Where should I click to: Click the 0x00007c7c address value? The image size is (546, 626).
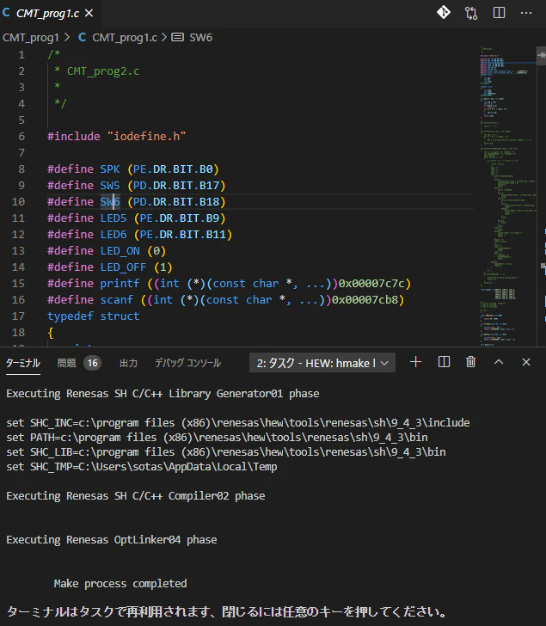371,284
